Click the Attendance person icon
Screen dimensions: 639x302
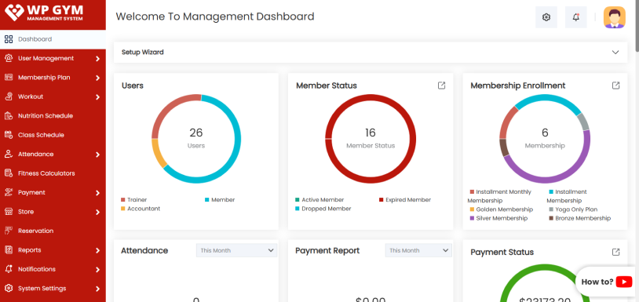point(9,155)
